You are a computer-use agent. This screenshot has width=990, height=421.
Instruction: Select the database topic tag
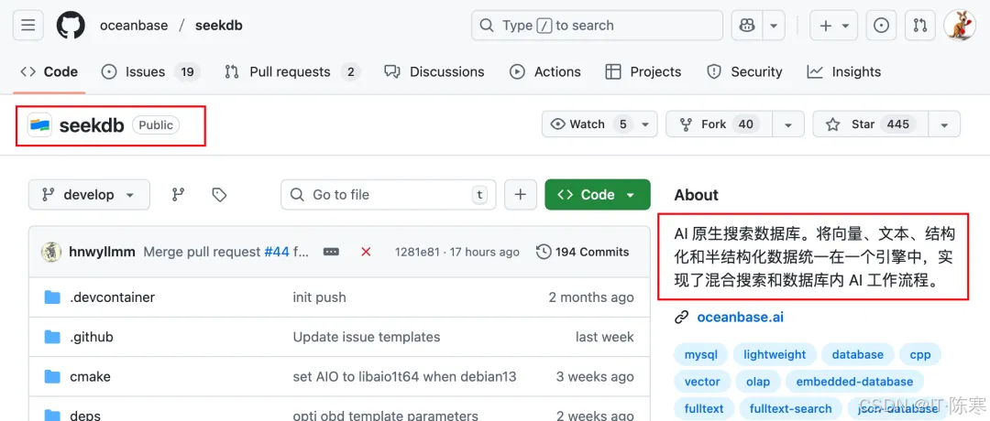(857, 355)
